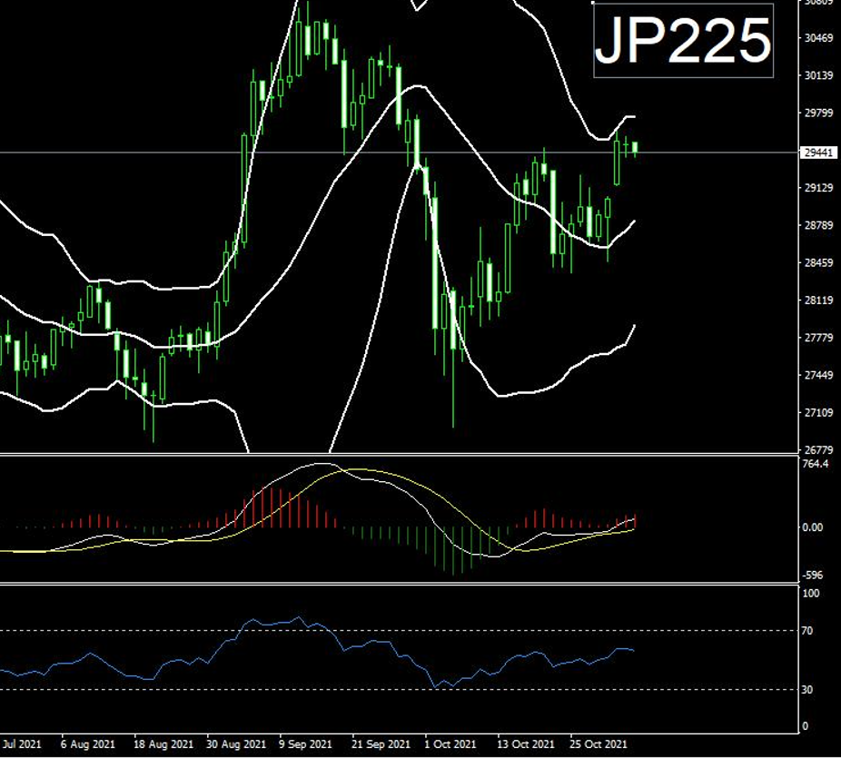
Task: Click the 29799 price axis label
Action: [818, 113]
